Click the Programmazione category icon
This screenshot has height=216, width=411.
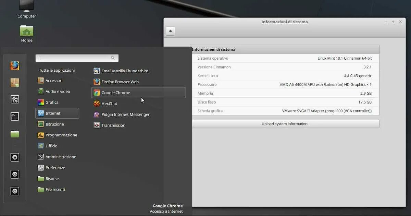pos(41,135)
